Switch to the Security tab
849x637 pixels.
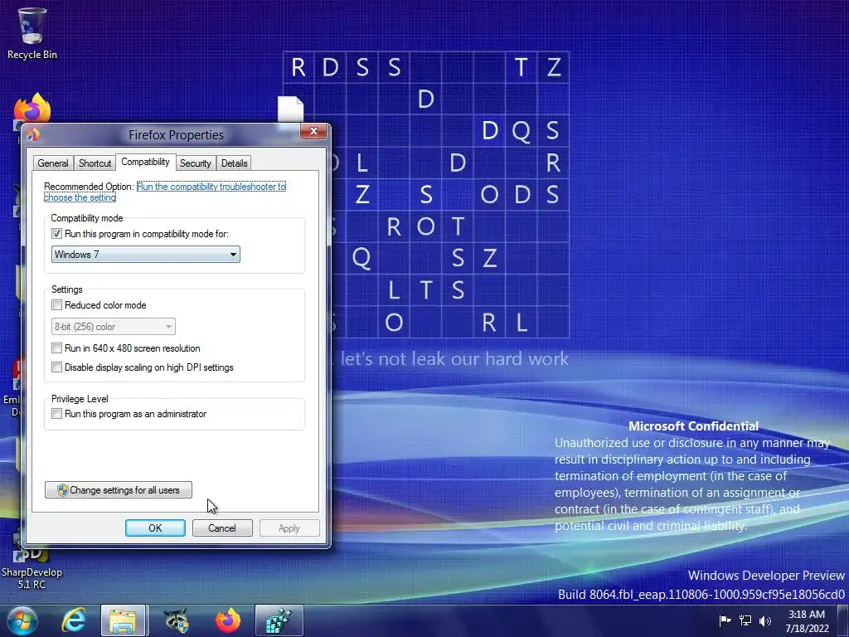[196, 163]
